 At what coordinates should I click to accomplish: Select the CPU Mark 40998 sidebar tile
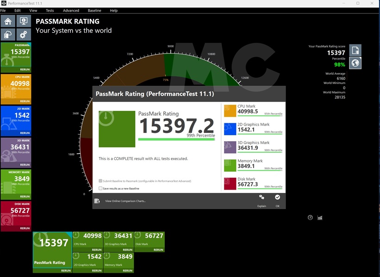pos(16,87)
